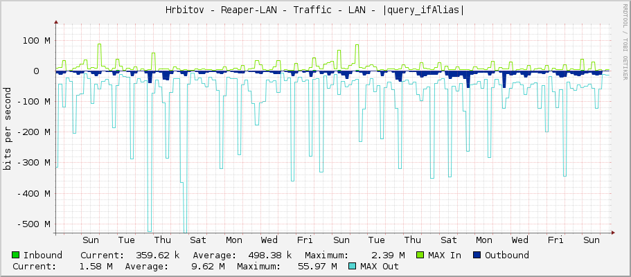Click the '100 M' y-axis label
Image resolution: width=631 pixels, height=277 pixels.
[36, 41]
